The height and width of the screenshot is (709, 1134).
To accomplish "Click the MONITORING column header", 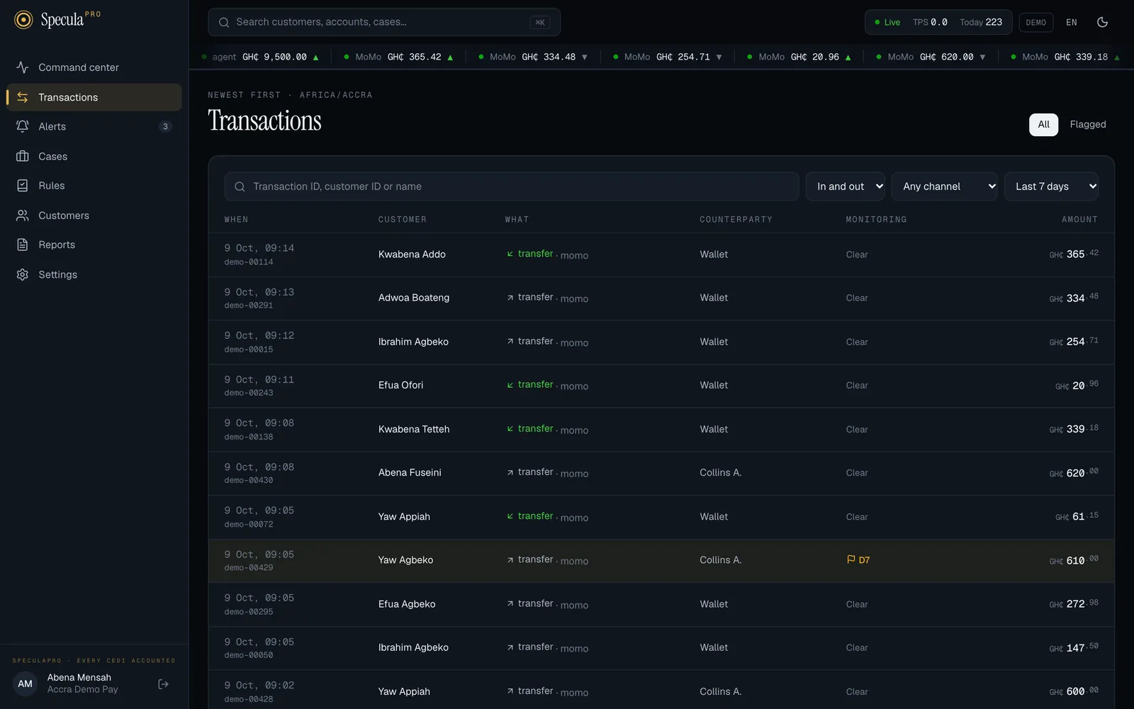I will (876, 220).
